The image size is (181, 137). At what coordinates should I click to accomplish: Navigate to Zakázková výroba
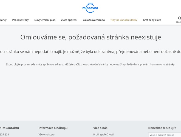pyautogui.click(x=94, y=20)
